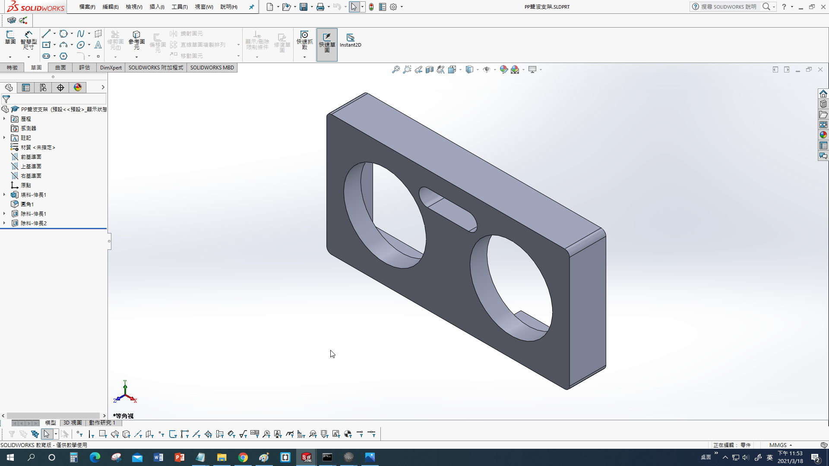Select the Sketch Text tool

(98, 45)
